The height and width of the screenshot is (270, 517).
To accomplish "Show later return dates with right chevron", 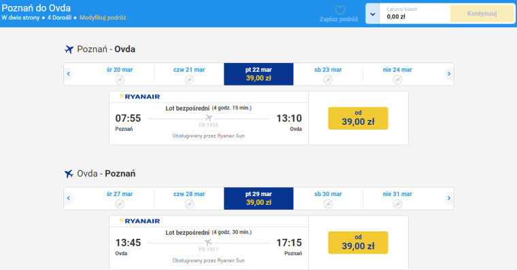I will 449,198.
